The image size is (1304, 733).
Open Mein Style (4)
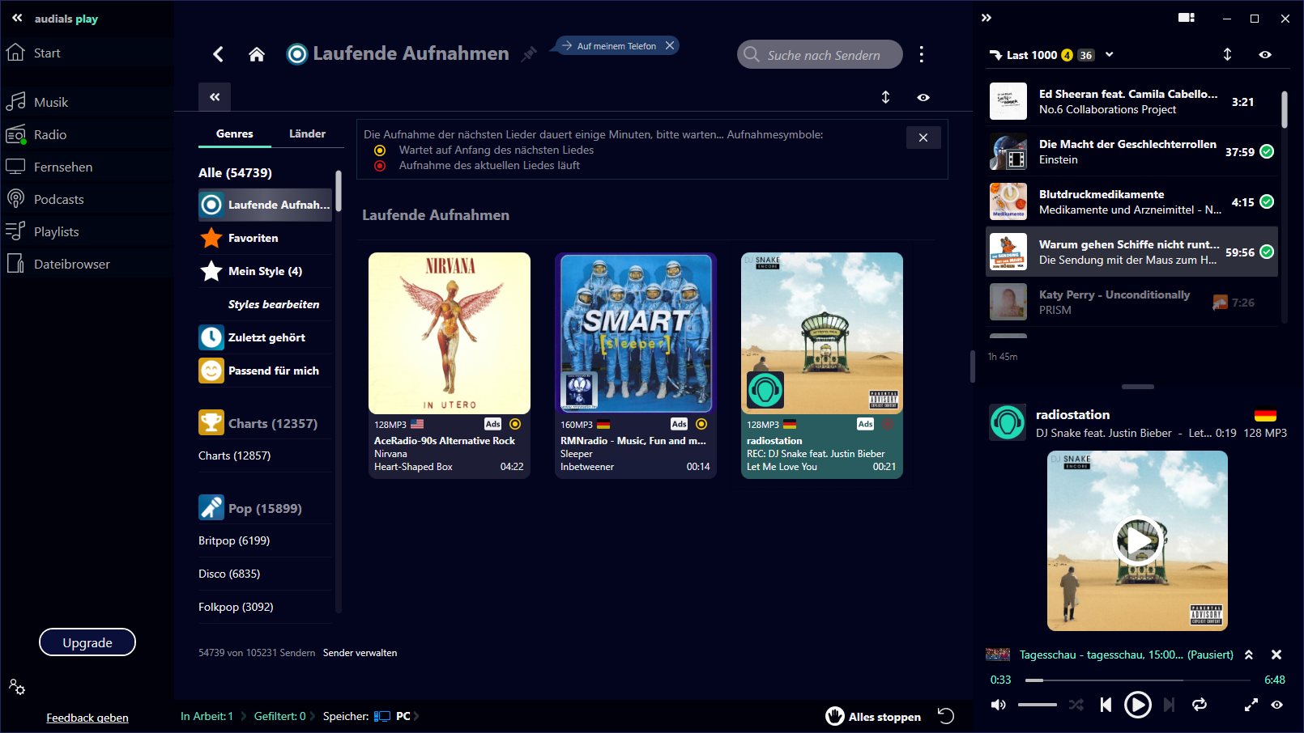tap(265, 271)
